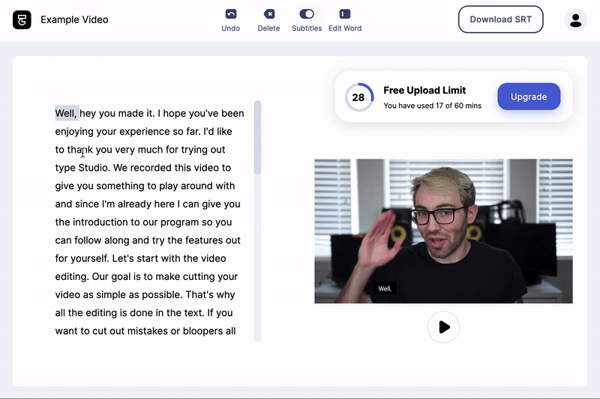Click the word "bloopers" in transcript

202,331
